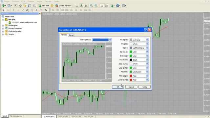Open the Arka plan DarkGray dropdown
This screenshot has height=118, width=210.
(x=147, y=40)
